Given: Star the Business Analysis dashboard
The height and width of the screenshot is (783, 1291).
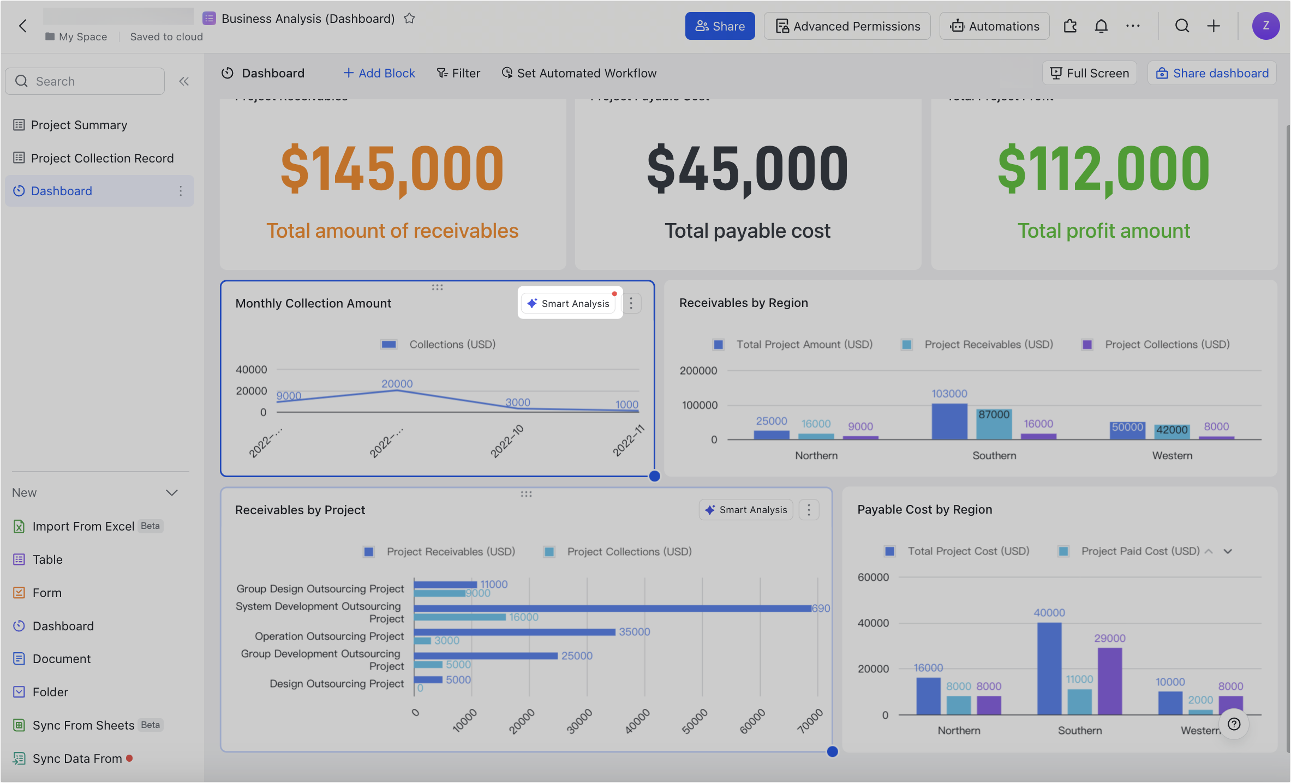Looking at the screenshot, I should click(409, 18).
